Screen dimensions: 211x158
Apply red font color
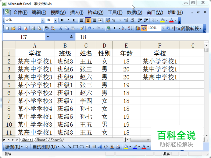[x=171, y=20]
